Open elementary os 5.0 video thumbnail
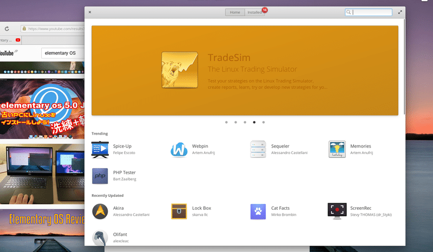Viewport: 433px width, 252px height. [x=42, y=109]
